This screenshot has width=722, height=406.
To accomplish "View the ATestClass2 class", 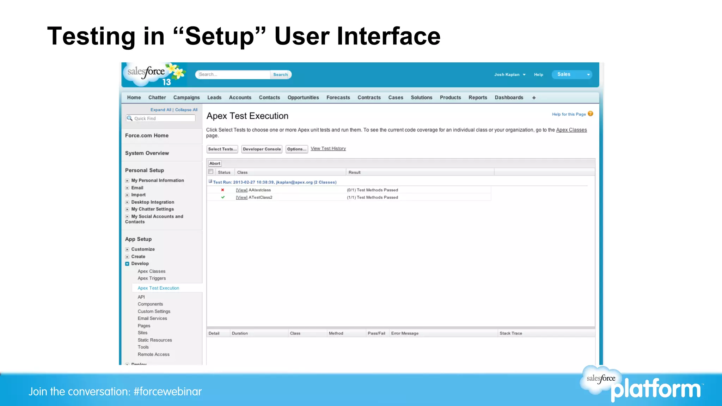I will coord(241,197).
